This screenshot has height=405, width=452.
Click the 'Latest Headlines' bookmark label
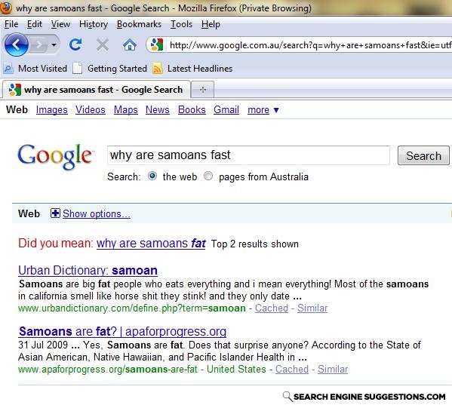coord(200,69)
